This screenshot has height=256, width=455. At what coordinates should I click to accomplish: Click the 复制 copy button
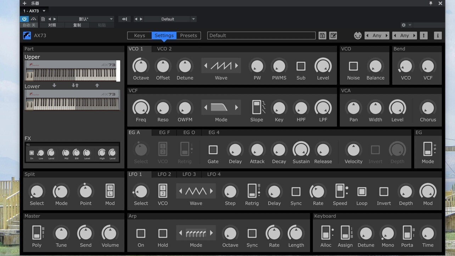click(77, 25)
